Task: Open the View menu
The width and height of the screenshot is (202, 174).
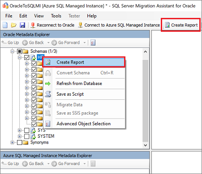Action: 39,16
